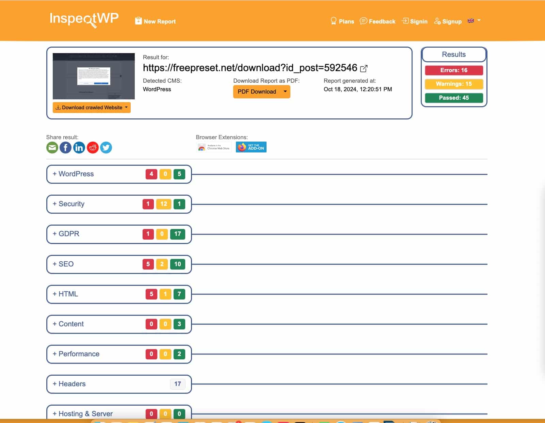Open the Feedback link
This screenshot has height=423, width=545.
pyautogui.click(x=378, y=21)
